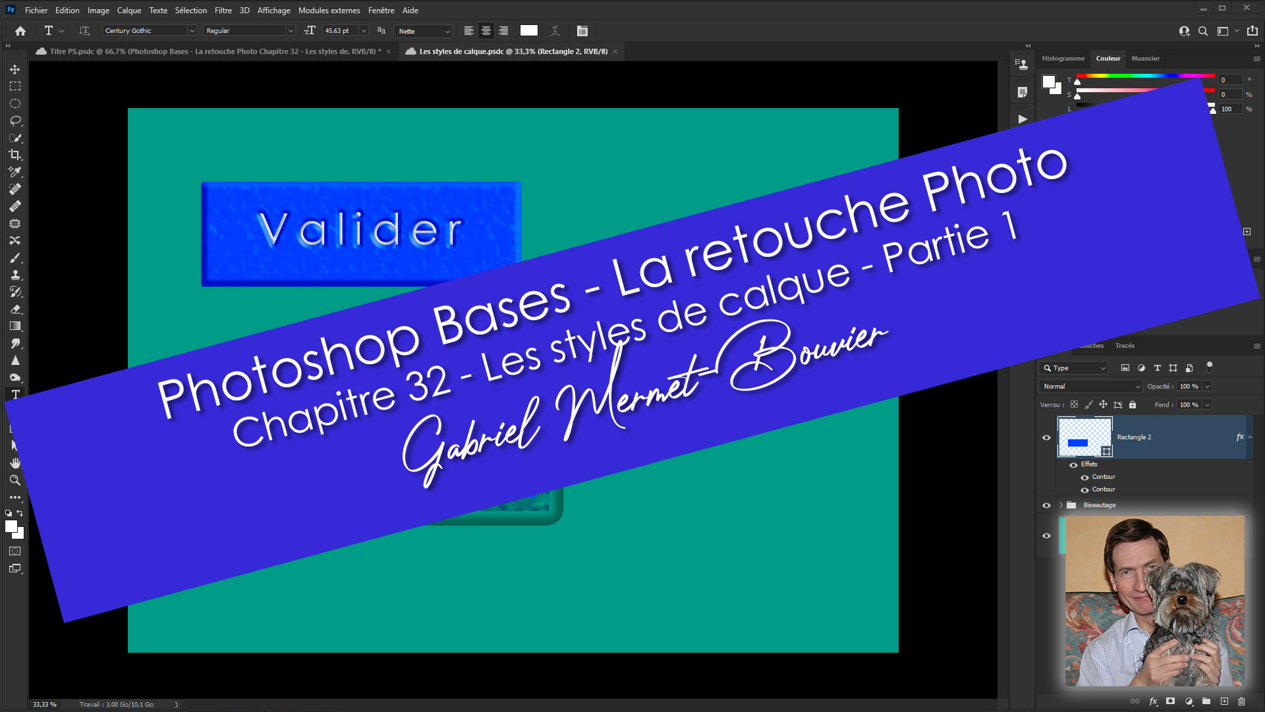The height and width of the screenshot is (712, 1265).
Task: Click the add layer style fx icon
Action: click(x=1153, y=701)
